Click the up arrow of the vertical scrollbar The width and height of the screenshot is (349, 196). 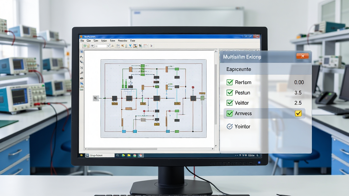tap(215, 51)
